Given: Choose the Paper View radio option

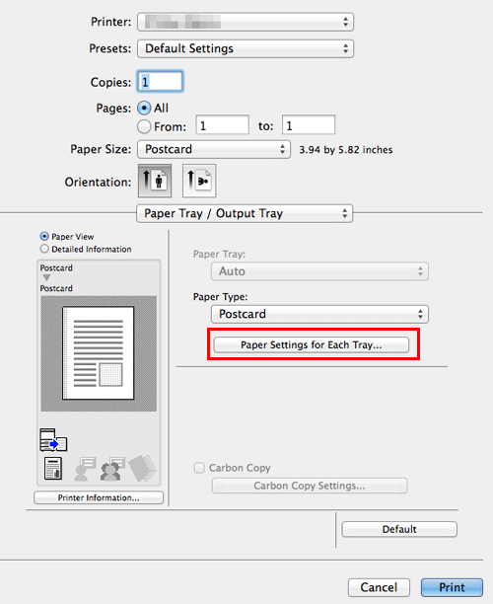Looking at the screenshot, I should pos(44,236).
